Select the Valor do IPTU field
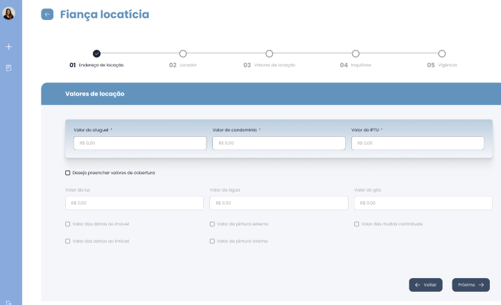This screenshot has height=305, width=501. (417, 143)
